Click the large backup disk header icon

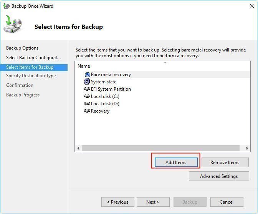(x=14, y=25)
